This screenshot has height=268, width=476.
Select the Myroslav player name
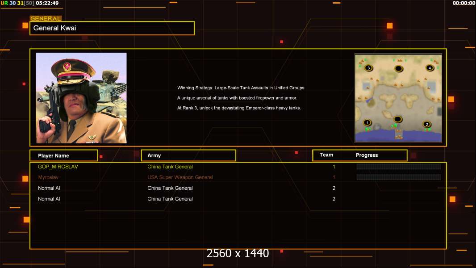[x=48, y=177]
